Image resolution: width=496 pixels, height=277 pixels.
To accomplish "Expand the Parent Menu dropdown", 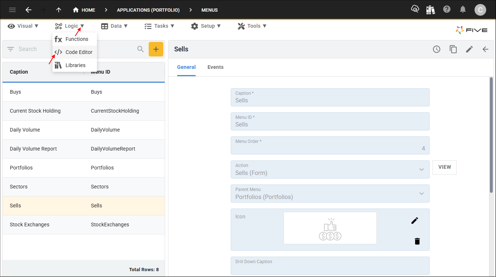I will point(422,194).
